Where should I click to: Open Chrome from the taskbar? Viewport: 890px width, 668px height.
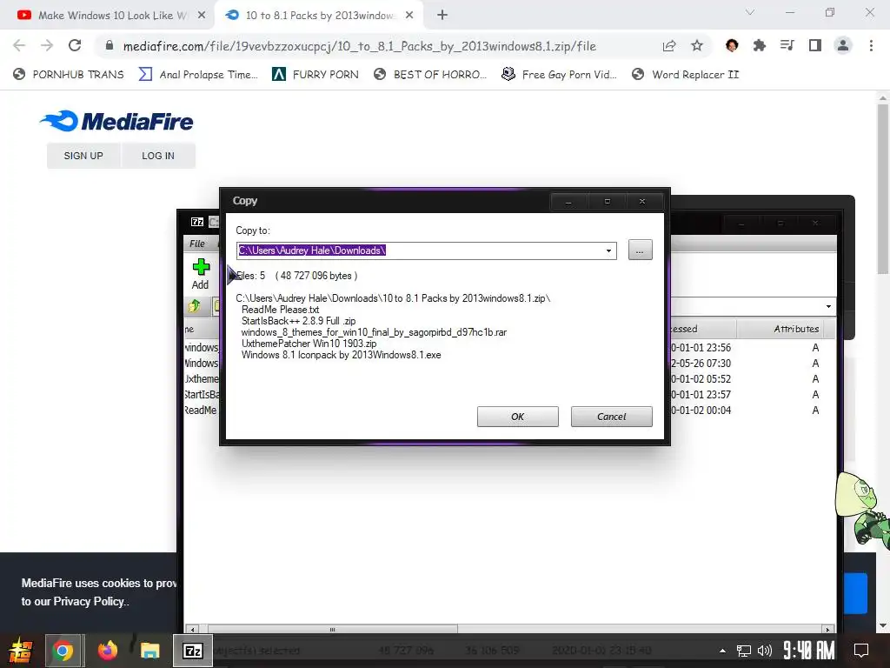tap(63, 651)
